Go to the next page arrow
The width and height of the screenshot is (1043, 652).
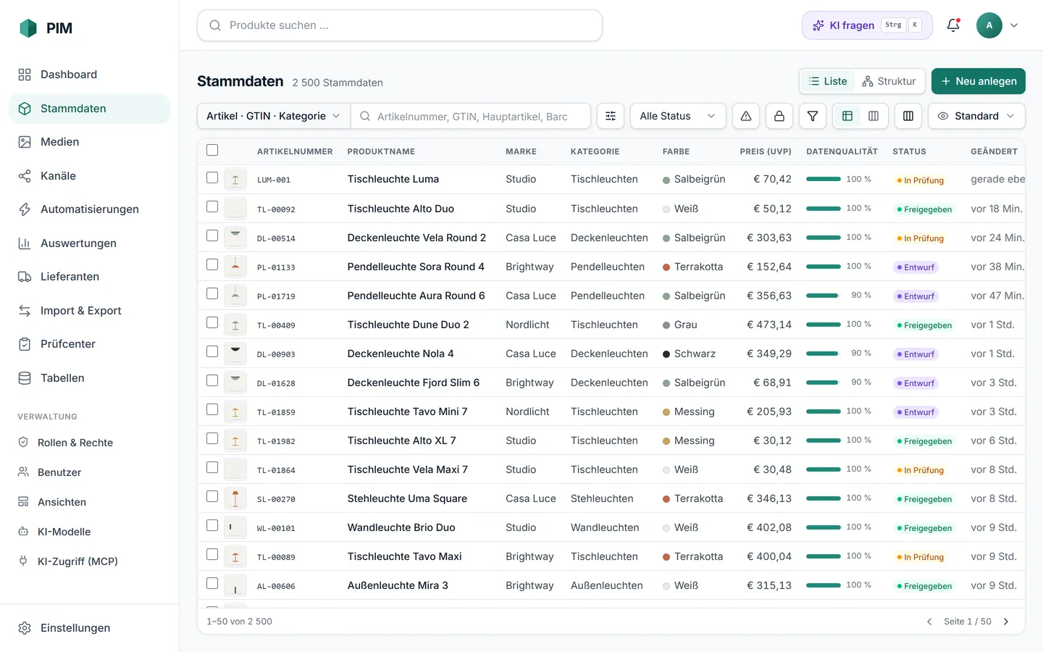(1006, 622)
